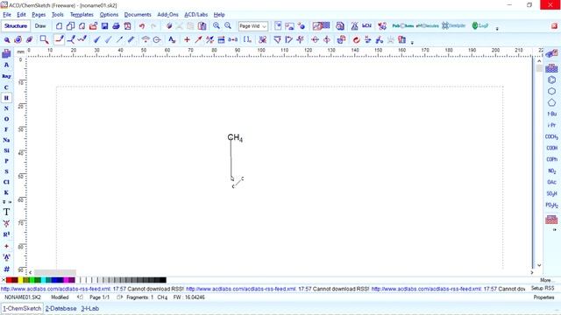Open the Tools menu
The width and height of the screenshot is (561, 315).
[x=58, y=15]
